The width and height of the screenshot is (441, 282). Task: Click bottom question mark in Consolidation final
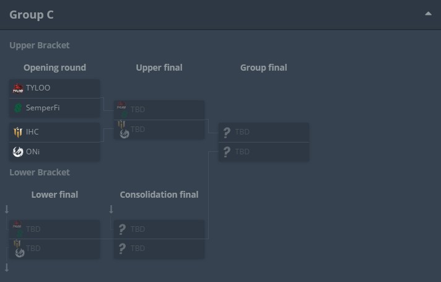click(x=122, y=249)
